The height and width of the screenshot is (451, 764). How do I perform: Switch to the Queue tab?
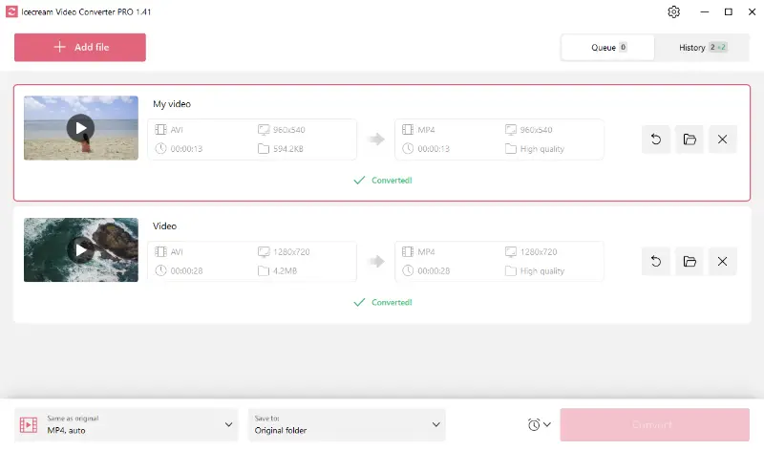pyautogui.click(x=607, y=47)
